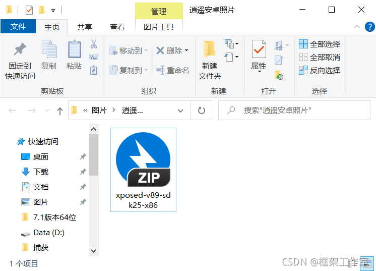Click the 逍遥... breadcrumb segment
This screenshot has height=271, width=376.
[133, 111]
